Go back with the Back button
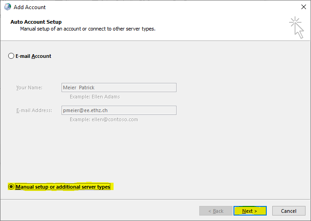 point(216,211)
